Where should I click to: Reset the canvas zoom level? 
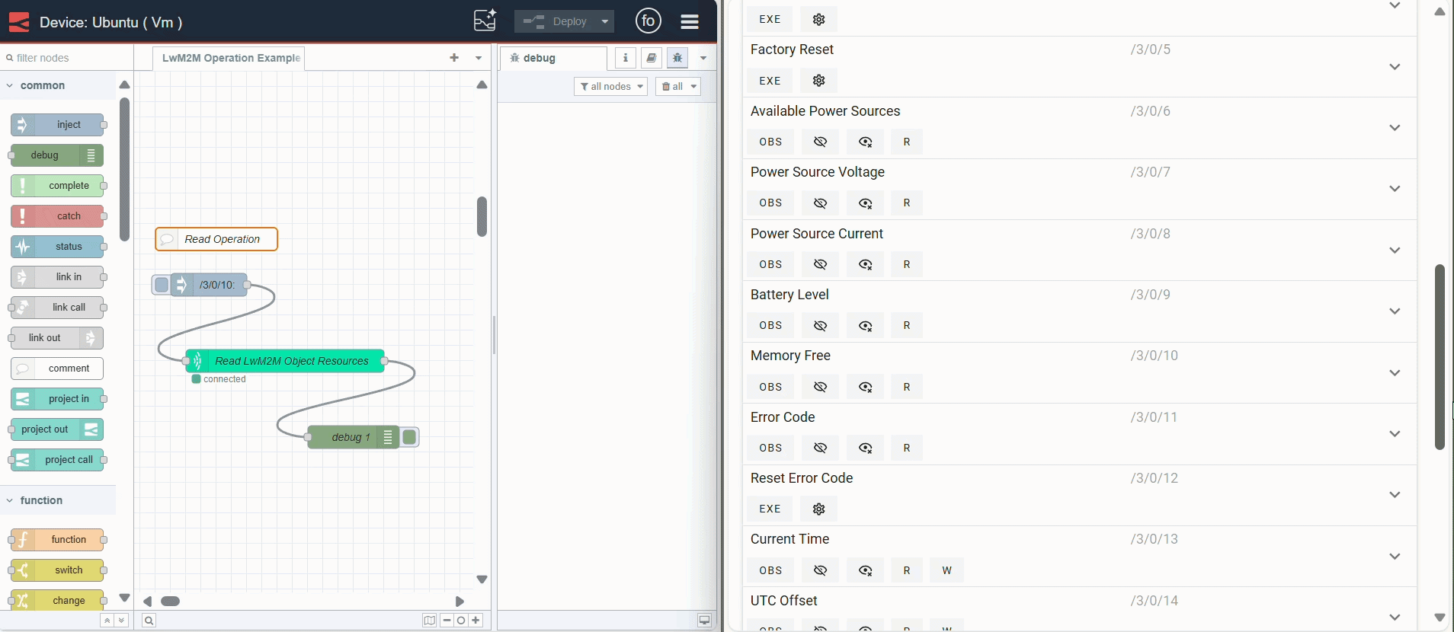(461, 621)
